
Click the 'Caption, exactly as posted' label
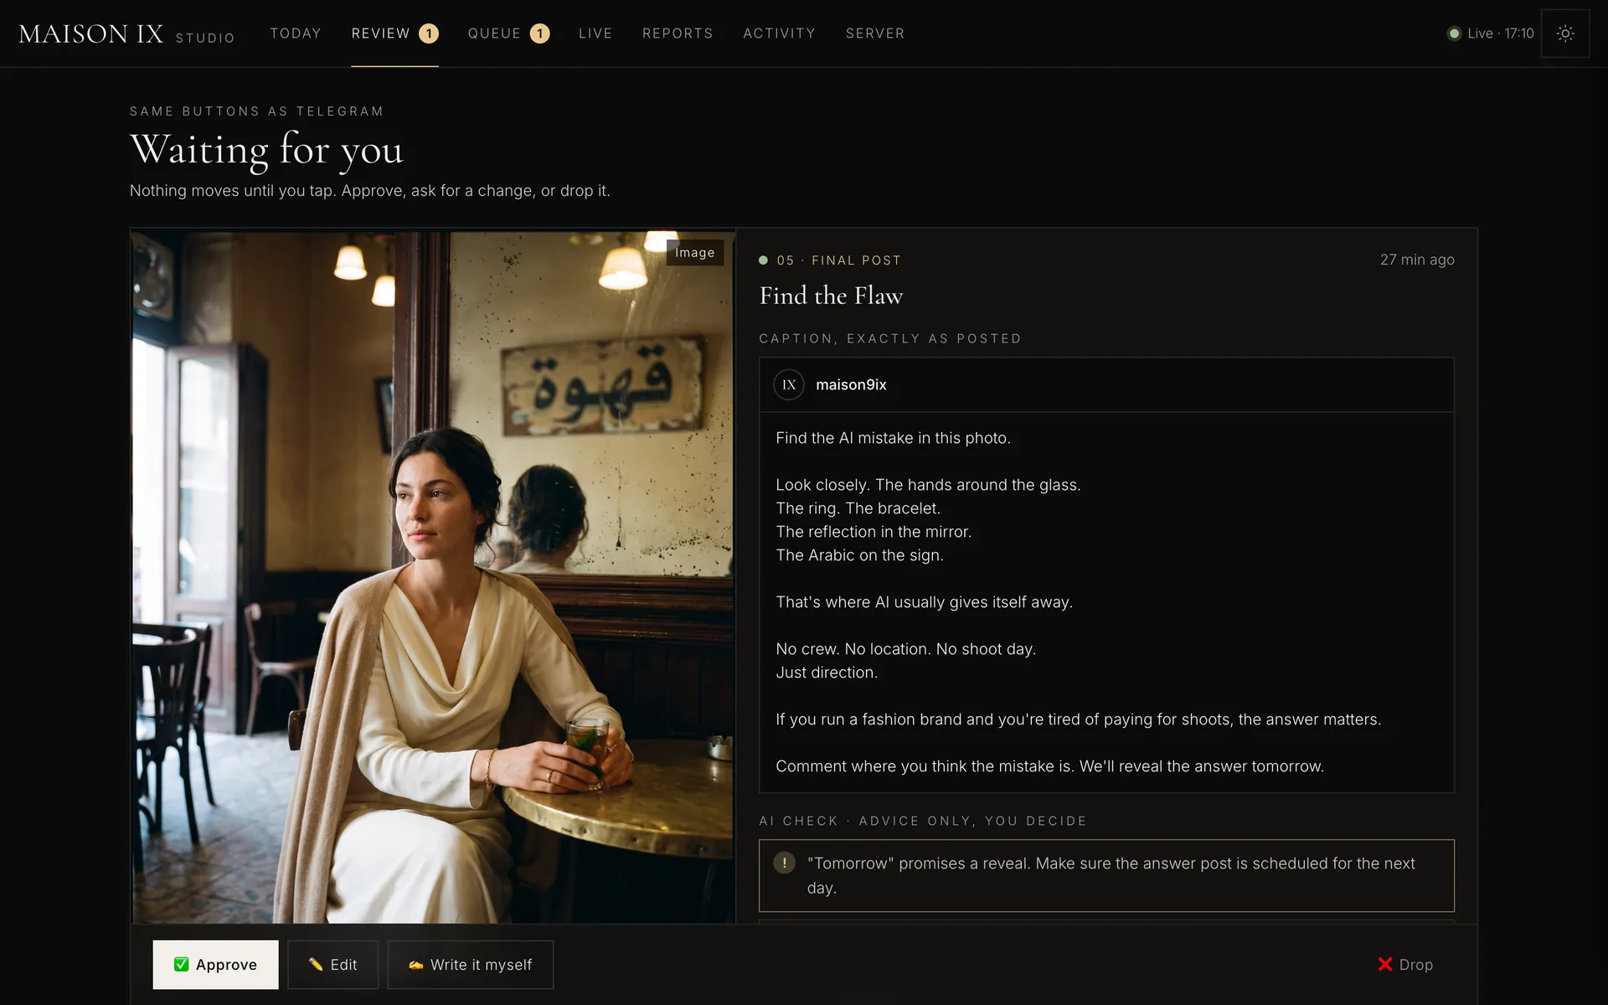pos(890,338)
